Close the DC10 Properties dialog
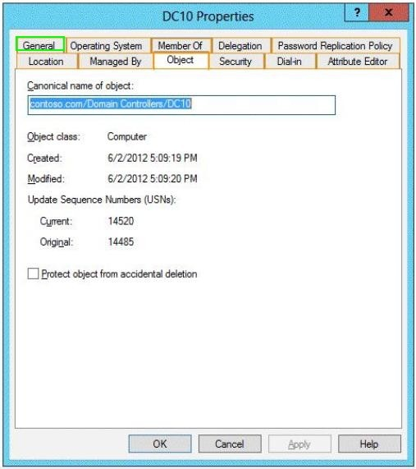The image size is (416, 469). tap(388, 12)
